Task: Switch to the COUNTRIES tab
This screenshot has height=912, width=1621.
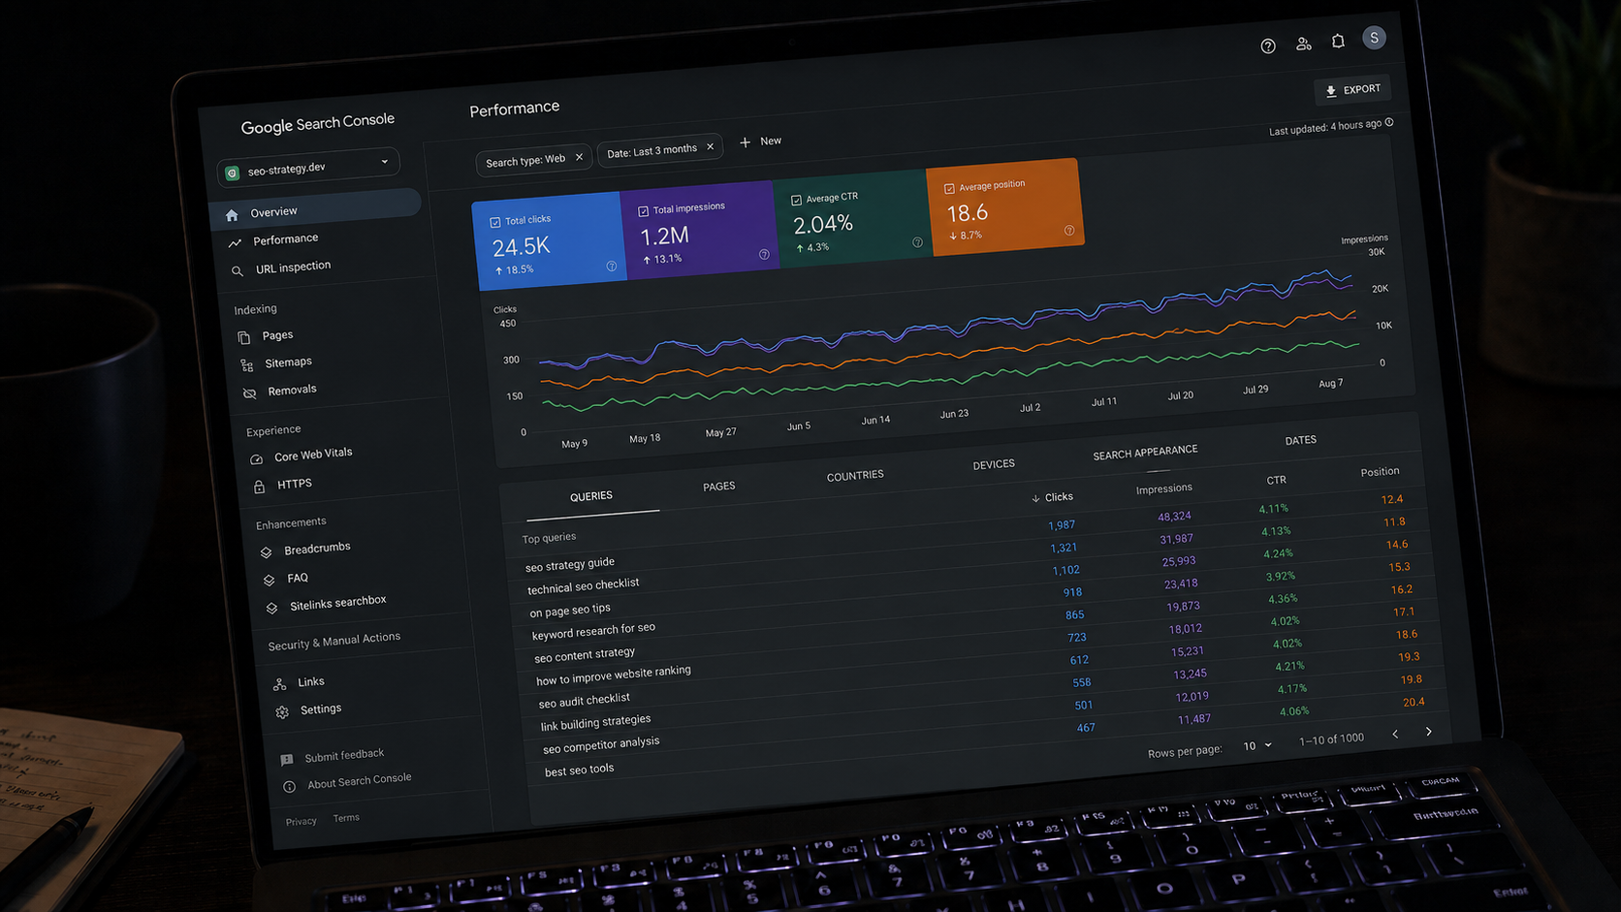Action: (x=855, y=476)
